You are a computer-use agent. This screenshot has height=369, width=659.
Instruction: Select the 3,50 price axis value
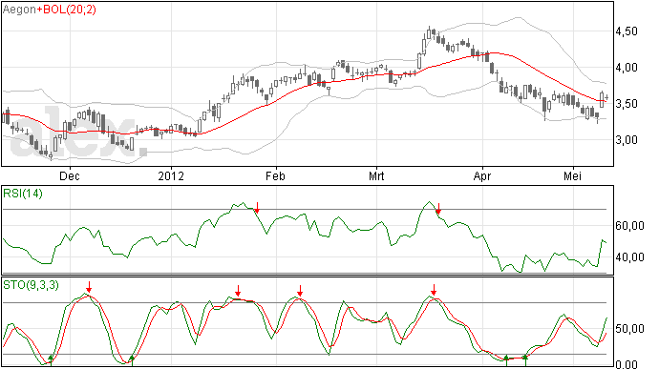click(627, 104)
